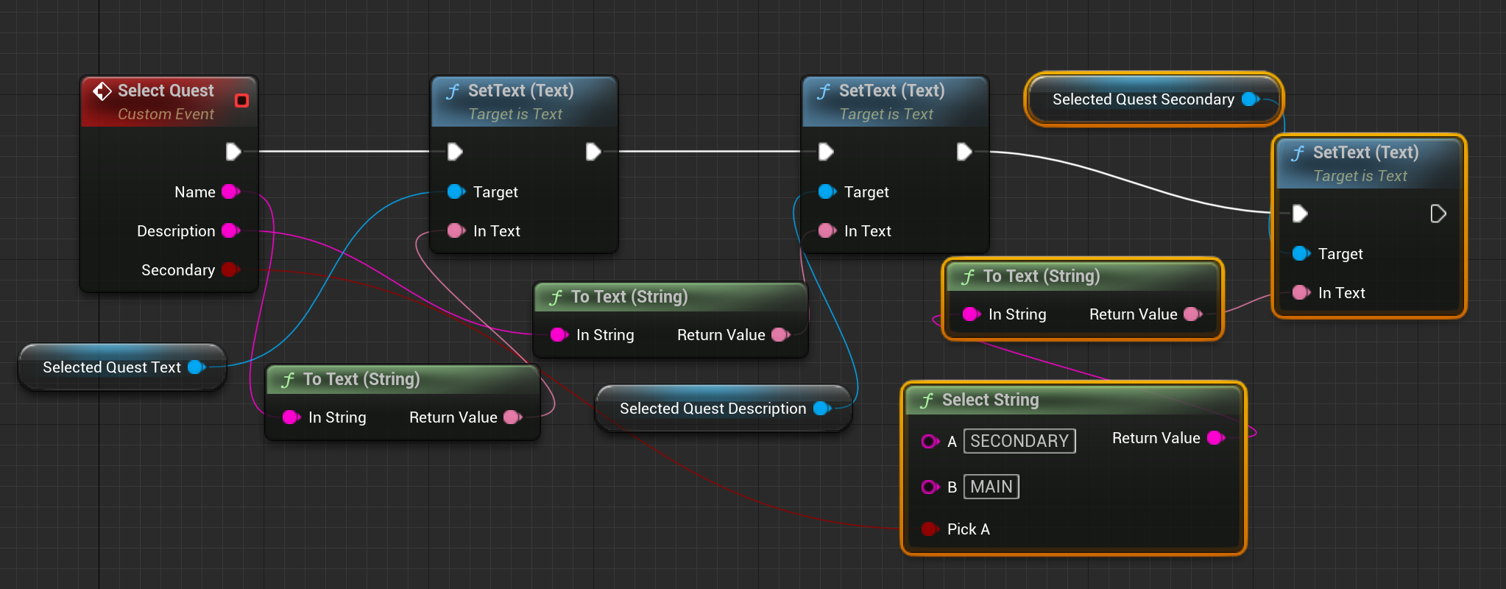Click exec output pin of leftmost SetText node

pyautogui.click(x=593, y=152)
